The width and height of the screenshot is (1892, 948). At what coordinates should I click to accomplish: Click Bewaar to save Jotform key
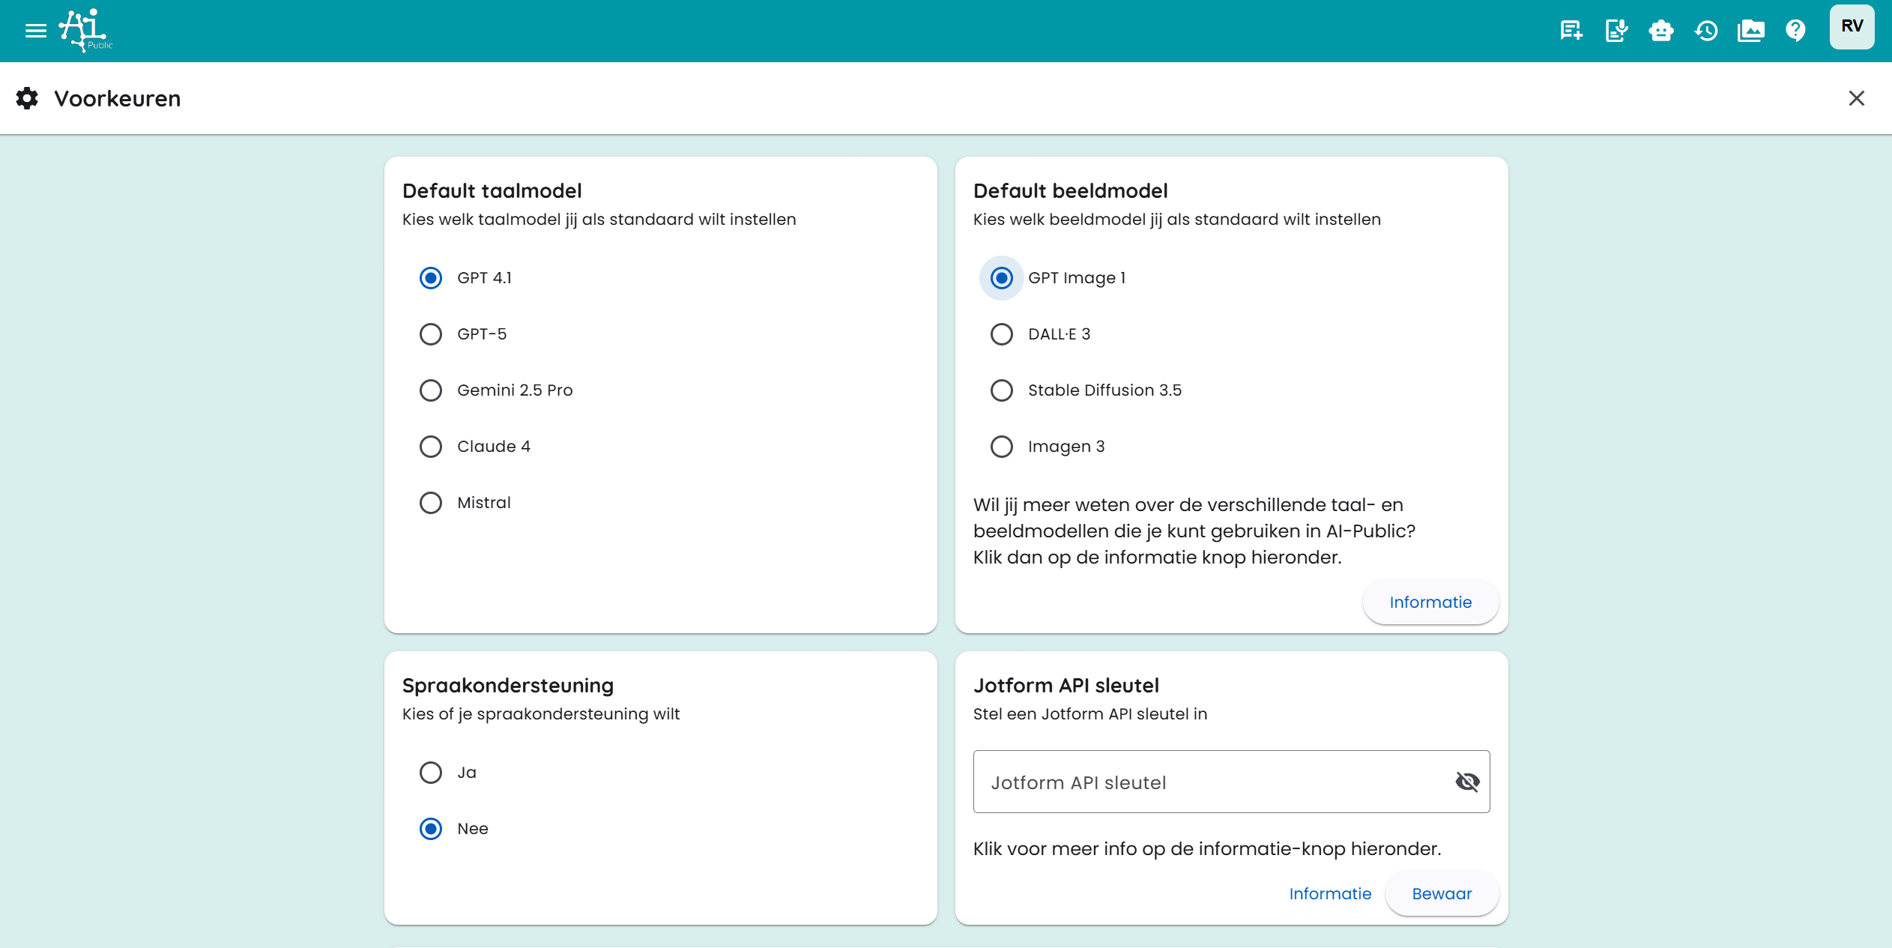coord(1441,893)
